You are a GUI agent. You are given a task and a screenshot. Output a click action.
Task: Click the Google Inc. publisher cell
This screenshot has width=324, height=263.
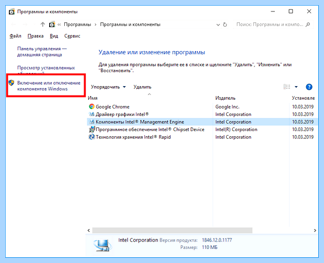(227, 106)
